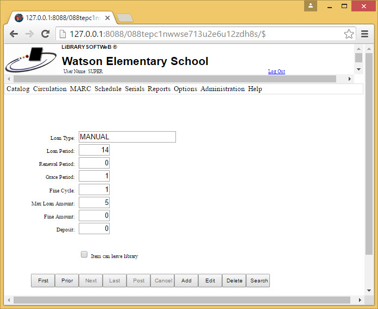Click the Library Softweb logo
This screenshot has width=378, height=309.
31,60
